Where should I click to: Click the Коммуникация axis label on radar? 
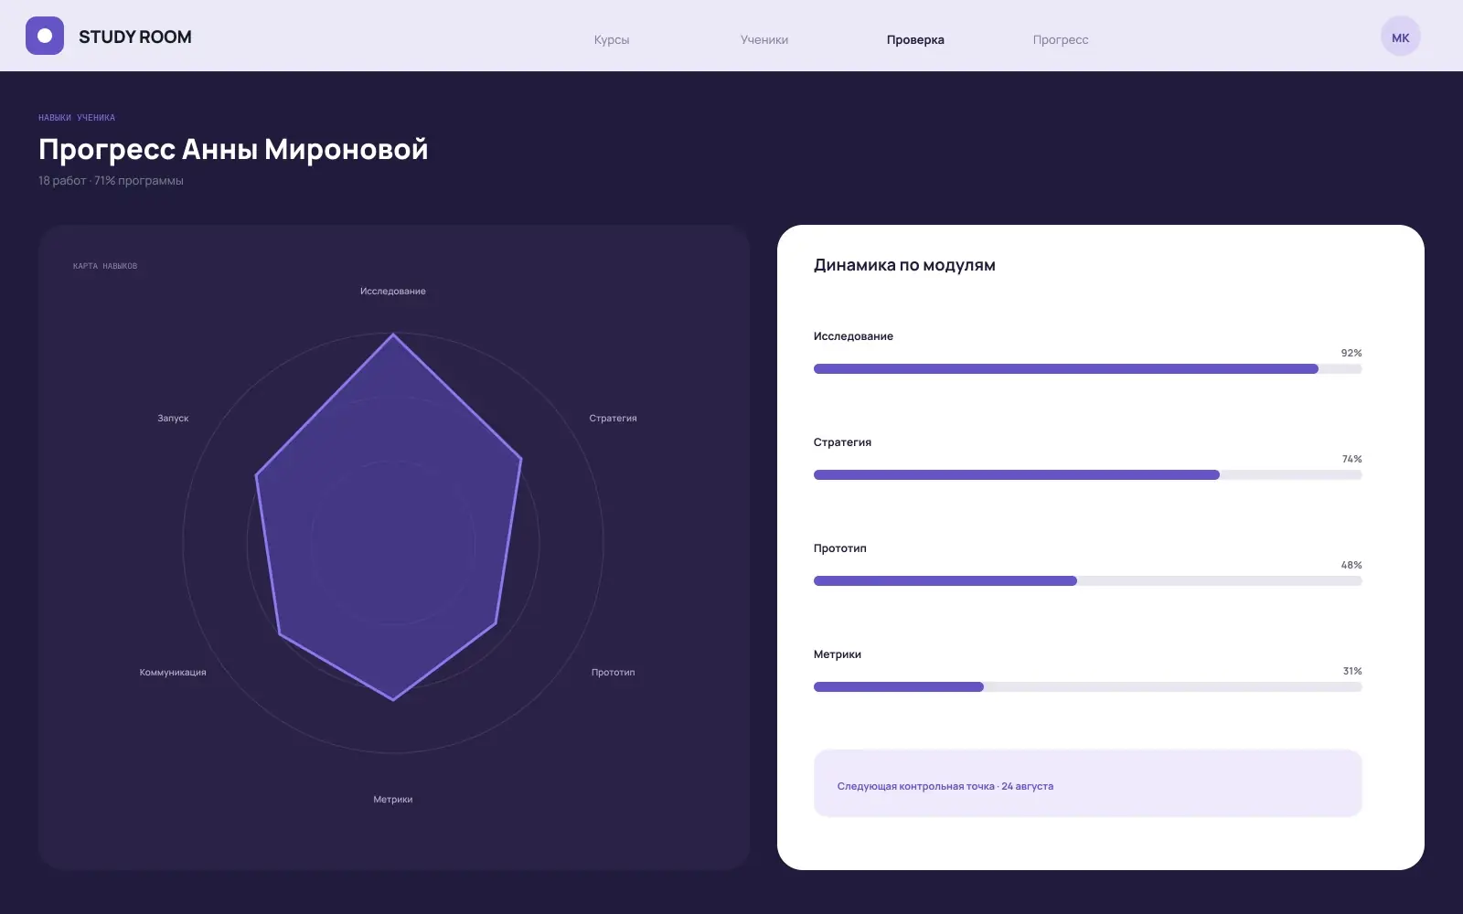[173, 672]
